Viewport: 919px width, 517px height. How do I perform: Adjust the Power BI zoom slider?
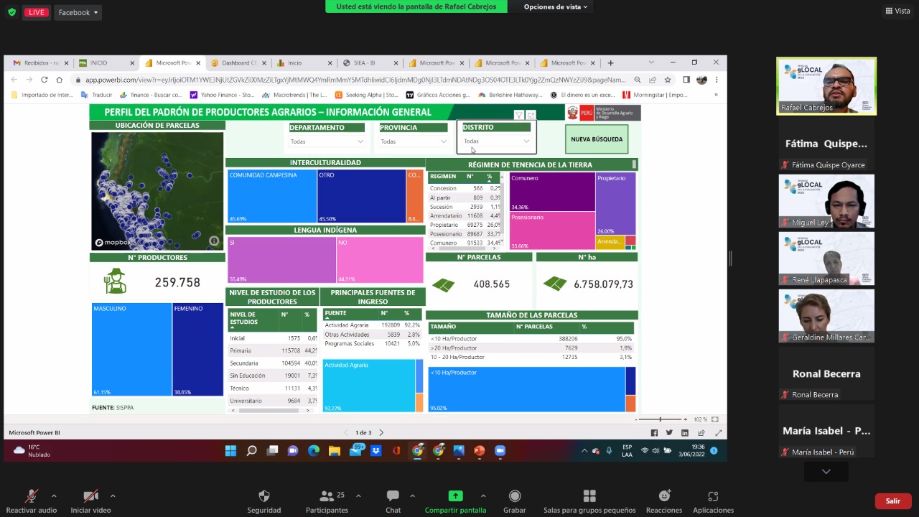tap(660, 419)
